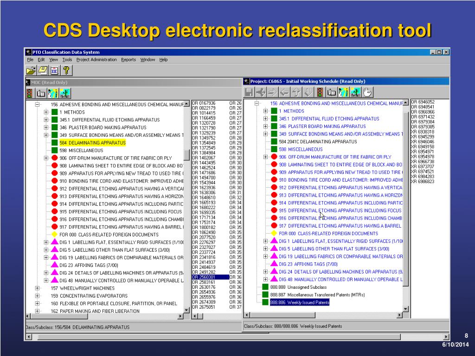Select patent XR 6986823 in Project list
The image size is (475, 356).
click(x=423, y=181)
